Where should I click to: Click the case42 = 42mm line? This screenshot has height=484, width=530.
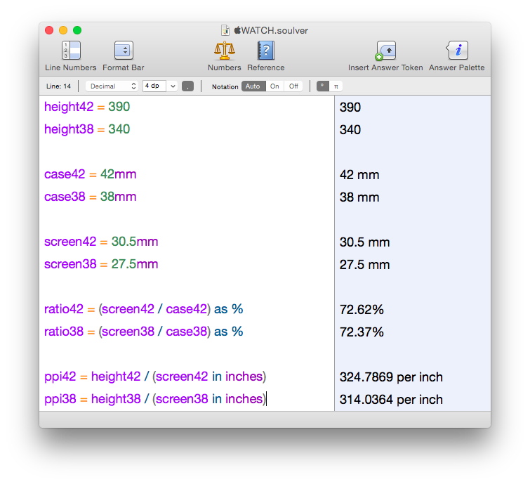click(x=91, y=174)
